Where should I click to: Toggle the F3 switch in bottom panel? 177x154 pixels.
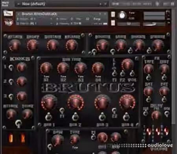93,137
